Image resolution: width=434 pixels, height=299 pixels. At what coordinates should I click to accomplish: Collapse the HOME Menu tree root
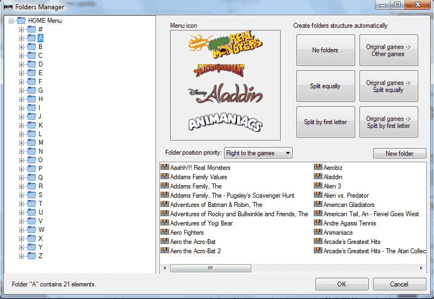coord(11,21)
